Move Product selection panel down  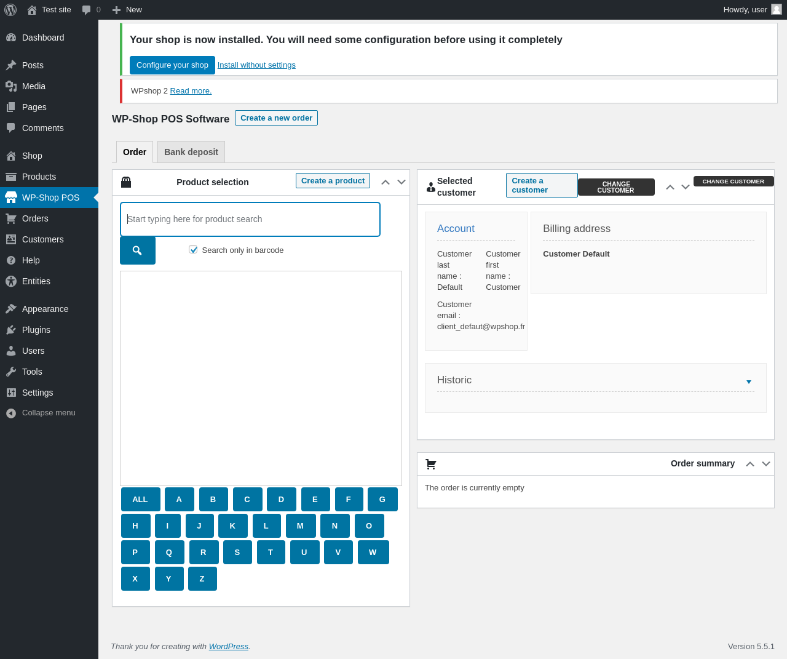point(401,182)
